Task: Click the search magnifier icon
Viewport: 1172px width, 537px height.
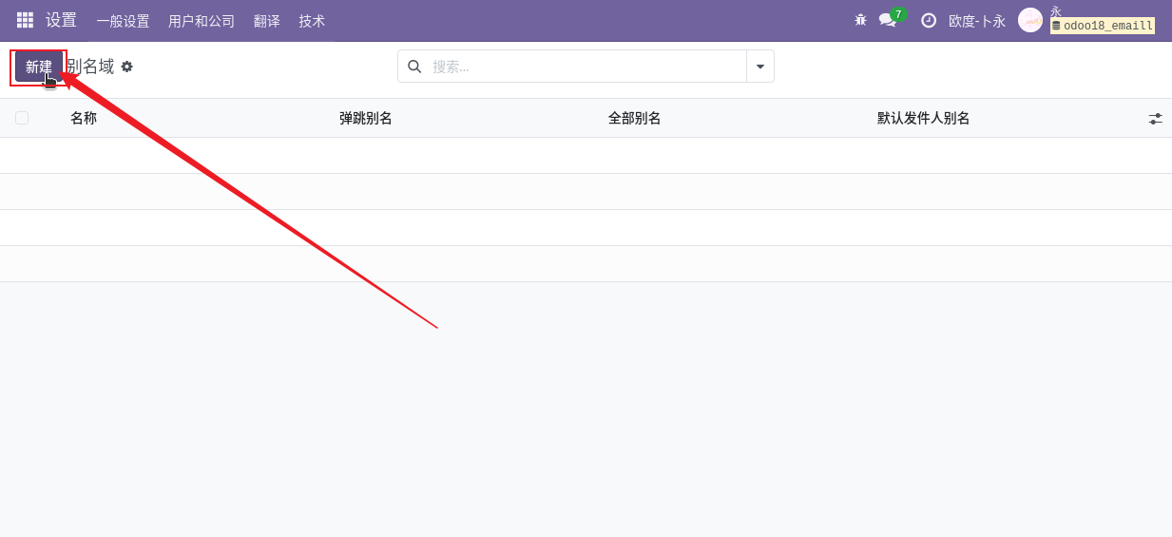Action: click(414, 67)
